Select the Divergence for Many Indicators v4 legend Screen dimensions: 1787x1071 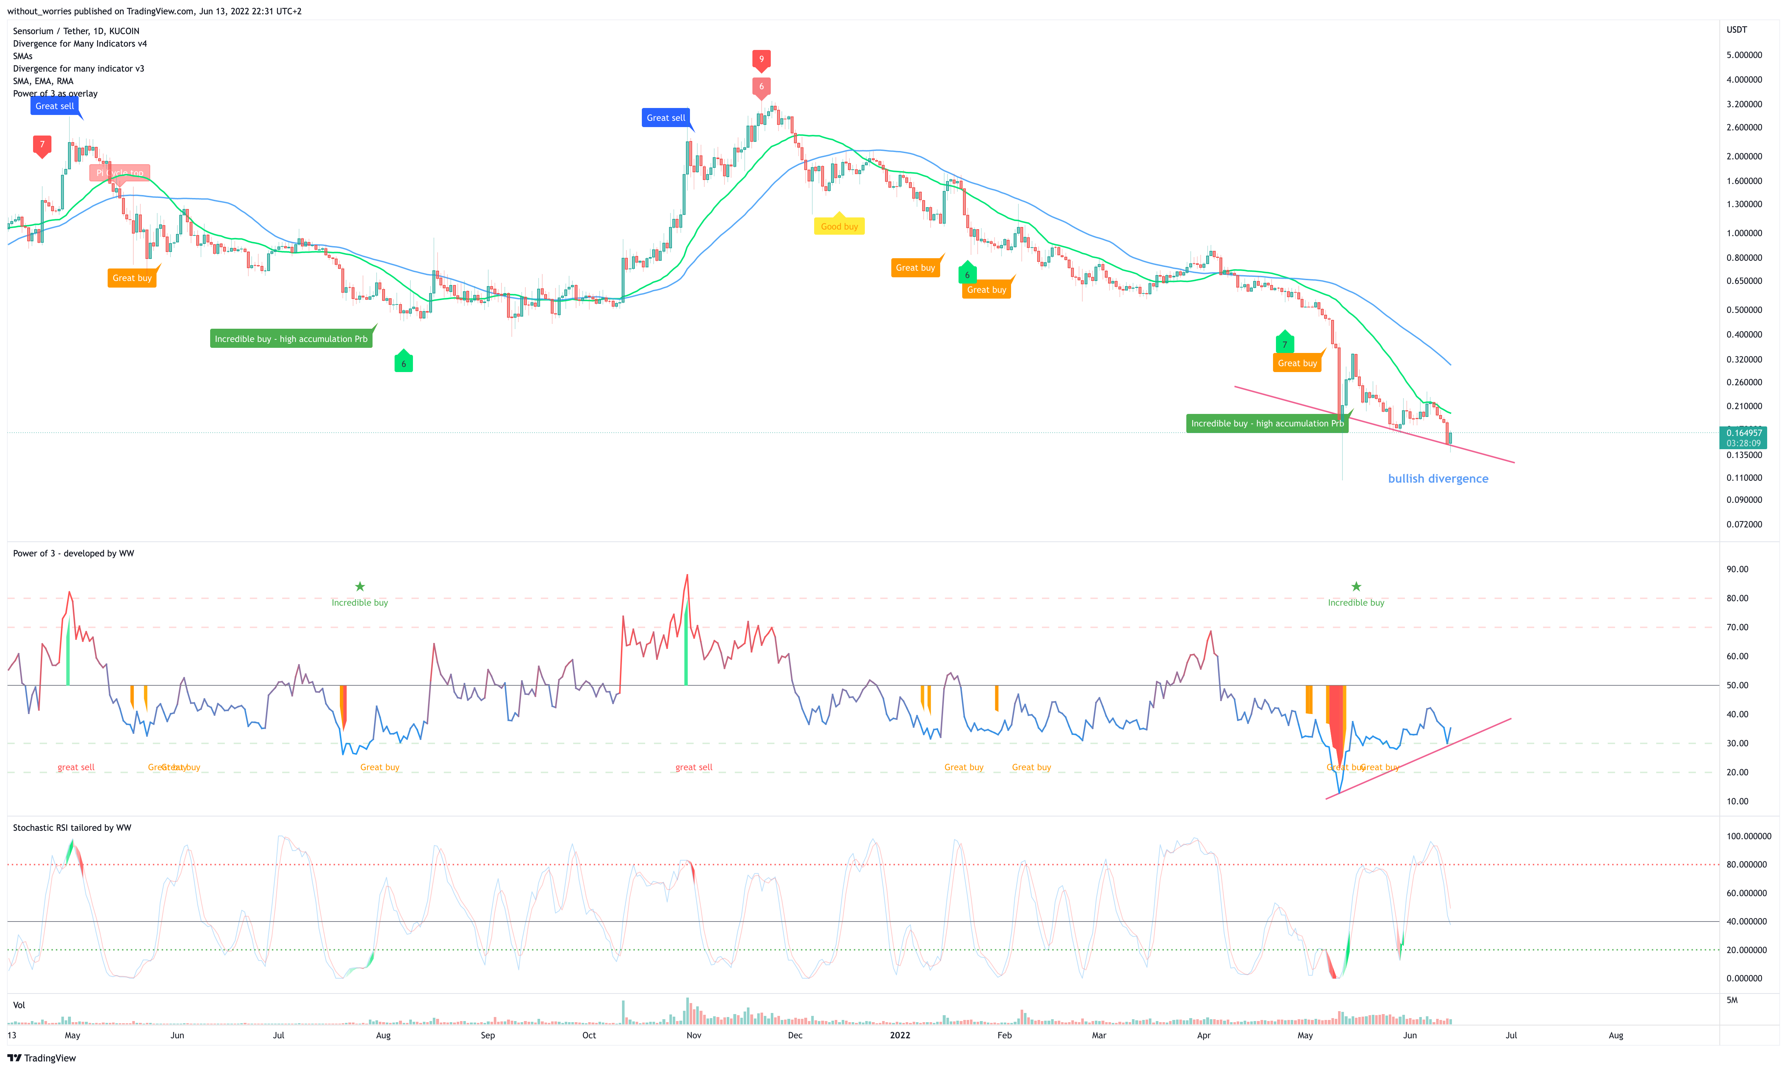click(x=79, y=43)
